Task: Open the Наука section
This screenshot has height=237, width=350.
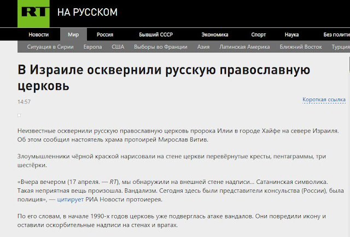Action: click(x=291, y=34)
